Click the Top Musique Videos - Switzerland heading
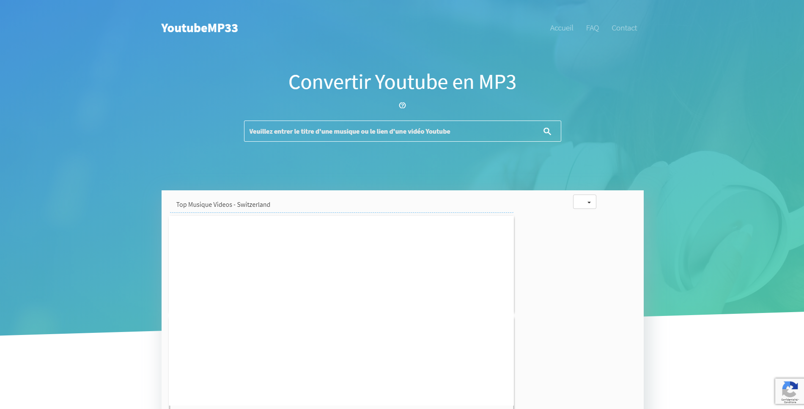This screenshot has height=409, width=804. pos(223,204)
